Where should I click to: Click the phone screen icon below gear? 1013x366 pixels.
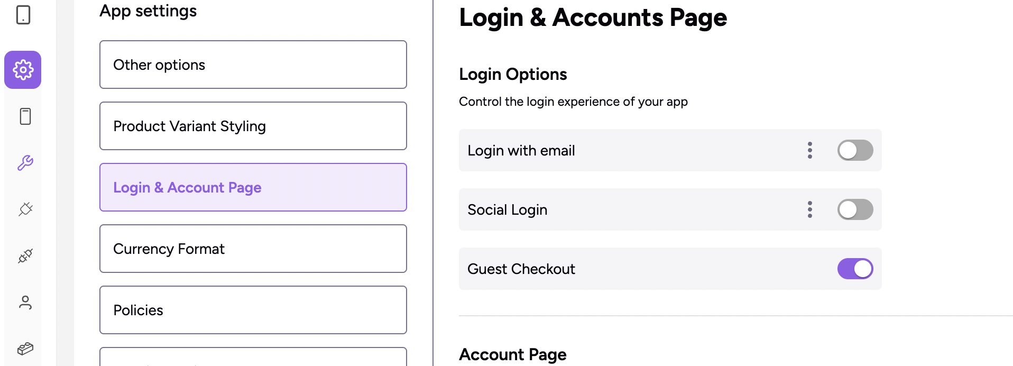pyautogui.click(x=25, y=116)
